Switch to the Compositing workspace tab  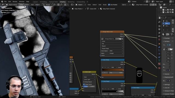pos(81,2)
